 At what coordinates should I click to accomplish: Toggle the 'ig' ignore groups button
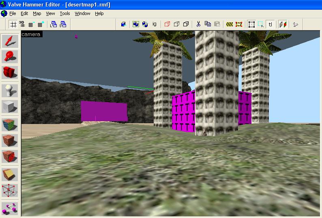pos(155,24)
